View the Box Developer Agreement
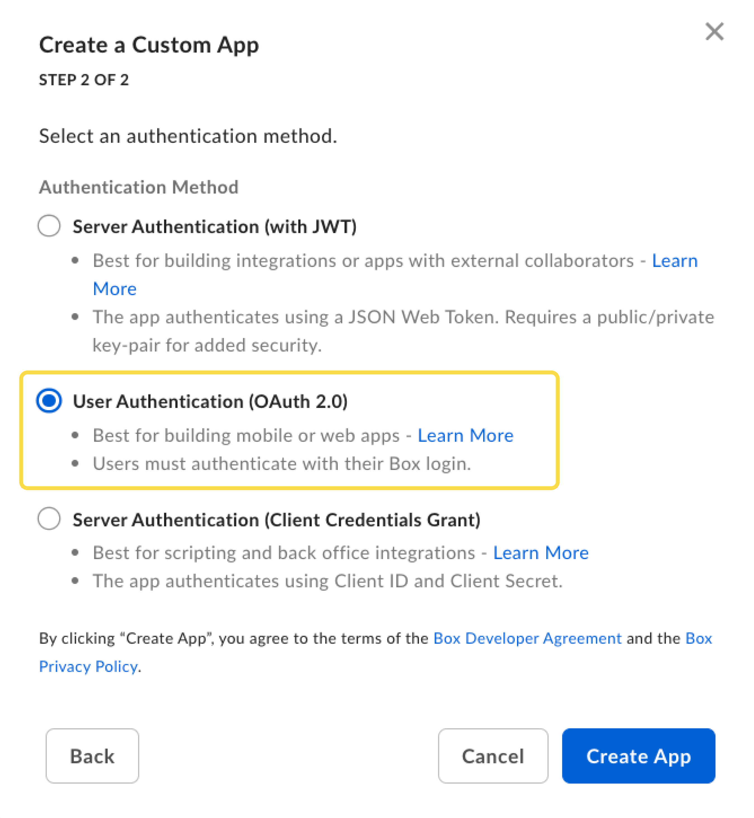Image resolution: width=754 pixels, height=818 pixels. coord(527,639)
